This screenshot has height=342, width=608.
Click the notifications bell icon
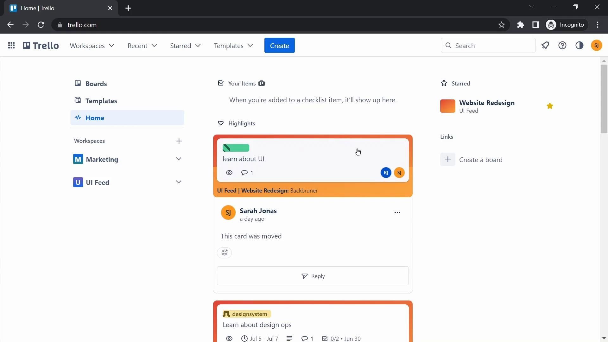pos(545,46)
